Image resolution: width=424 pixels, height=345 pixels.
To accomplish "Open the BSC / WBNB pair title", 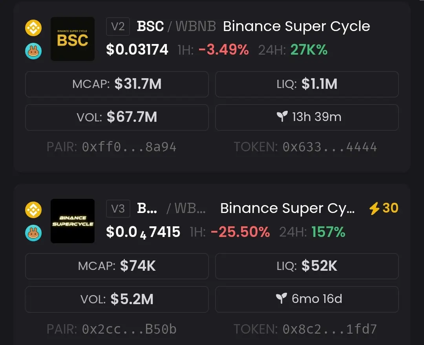I will tap(176, 26).
